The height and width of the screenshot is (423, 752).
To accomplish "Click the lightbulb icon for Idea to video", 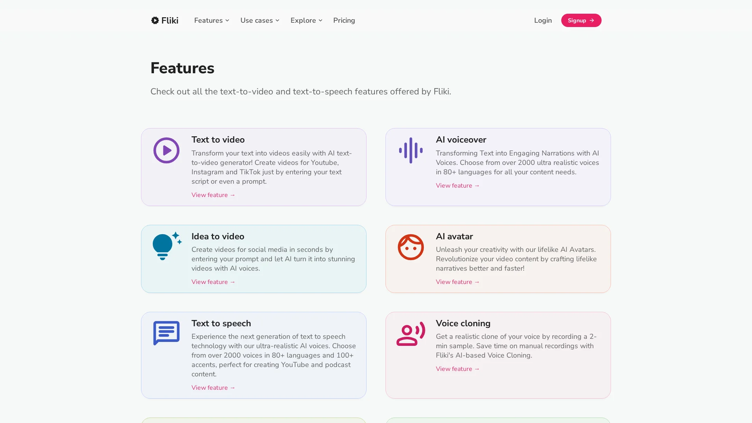I will pos(166,246).
